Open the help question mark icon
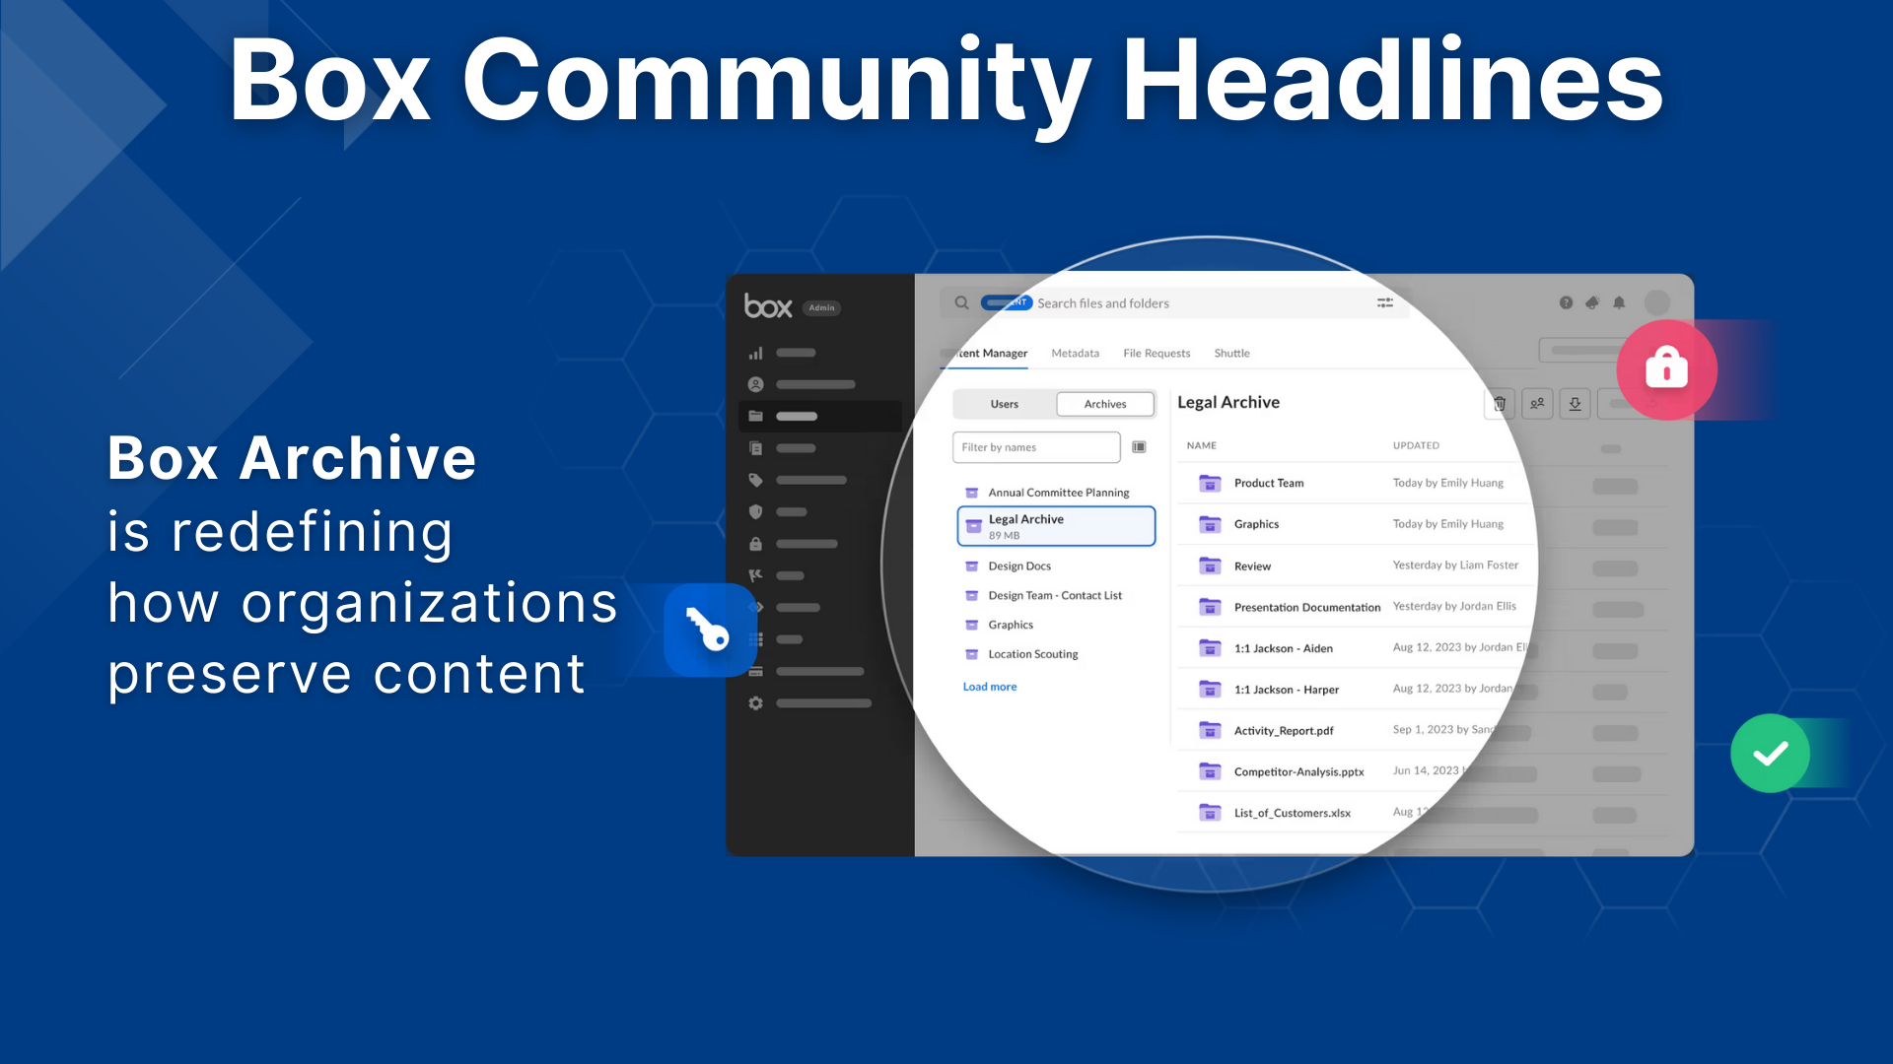The image size is (1893, 1064). [1566, 302]
